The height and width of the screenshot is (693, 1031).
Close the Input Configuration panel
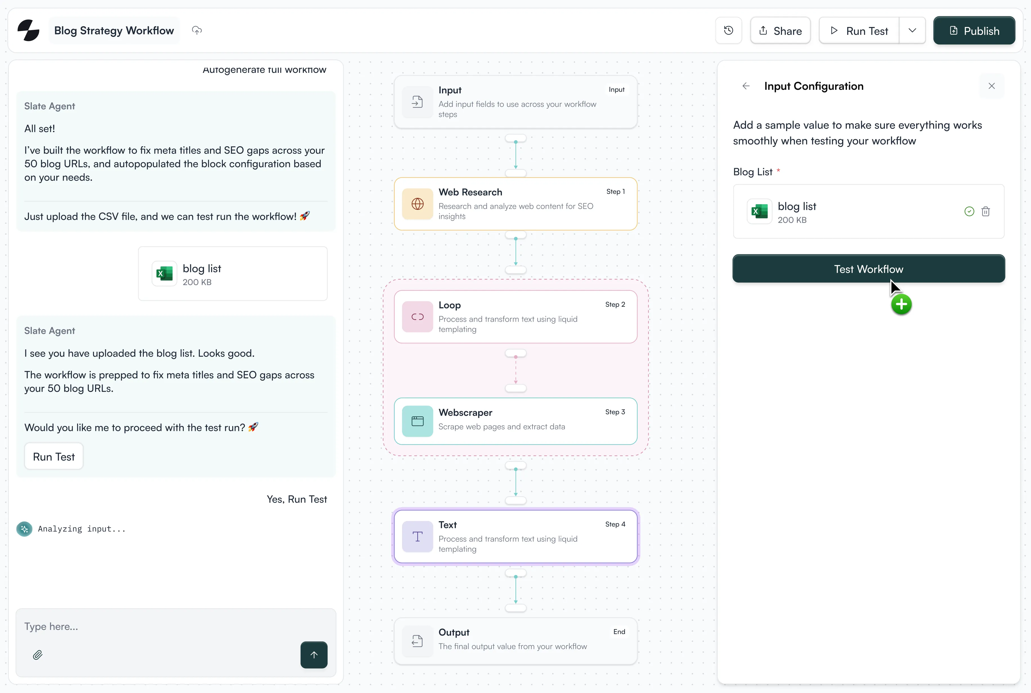coord(992,86)
